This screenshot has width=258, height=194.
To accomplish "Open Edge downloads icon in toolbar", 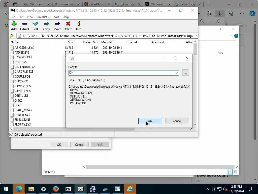I will pos(219,13).
